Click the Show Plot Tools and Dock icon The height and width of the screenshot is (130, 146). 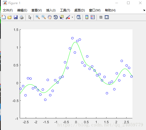tap(107, 17)
